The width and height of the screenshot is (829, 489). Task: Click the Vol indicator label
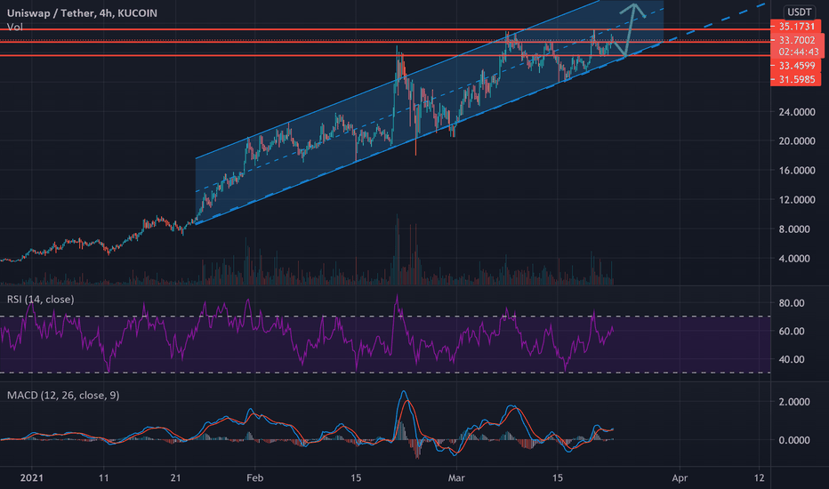pyautogui.click(x=15, y=27)
